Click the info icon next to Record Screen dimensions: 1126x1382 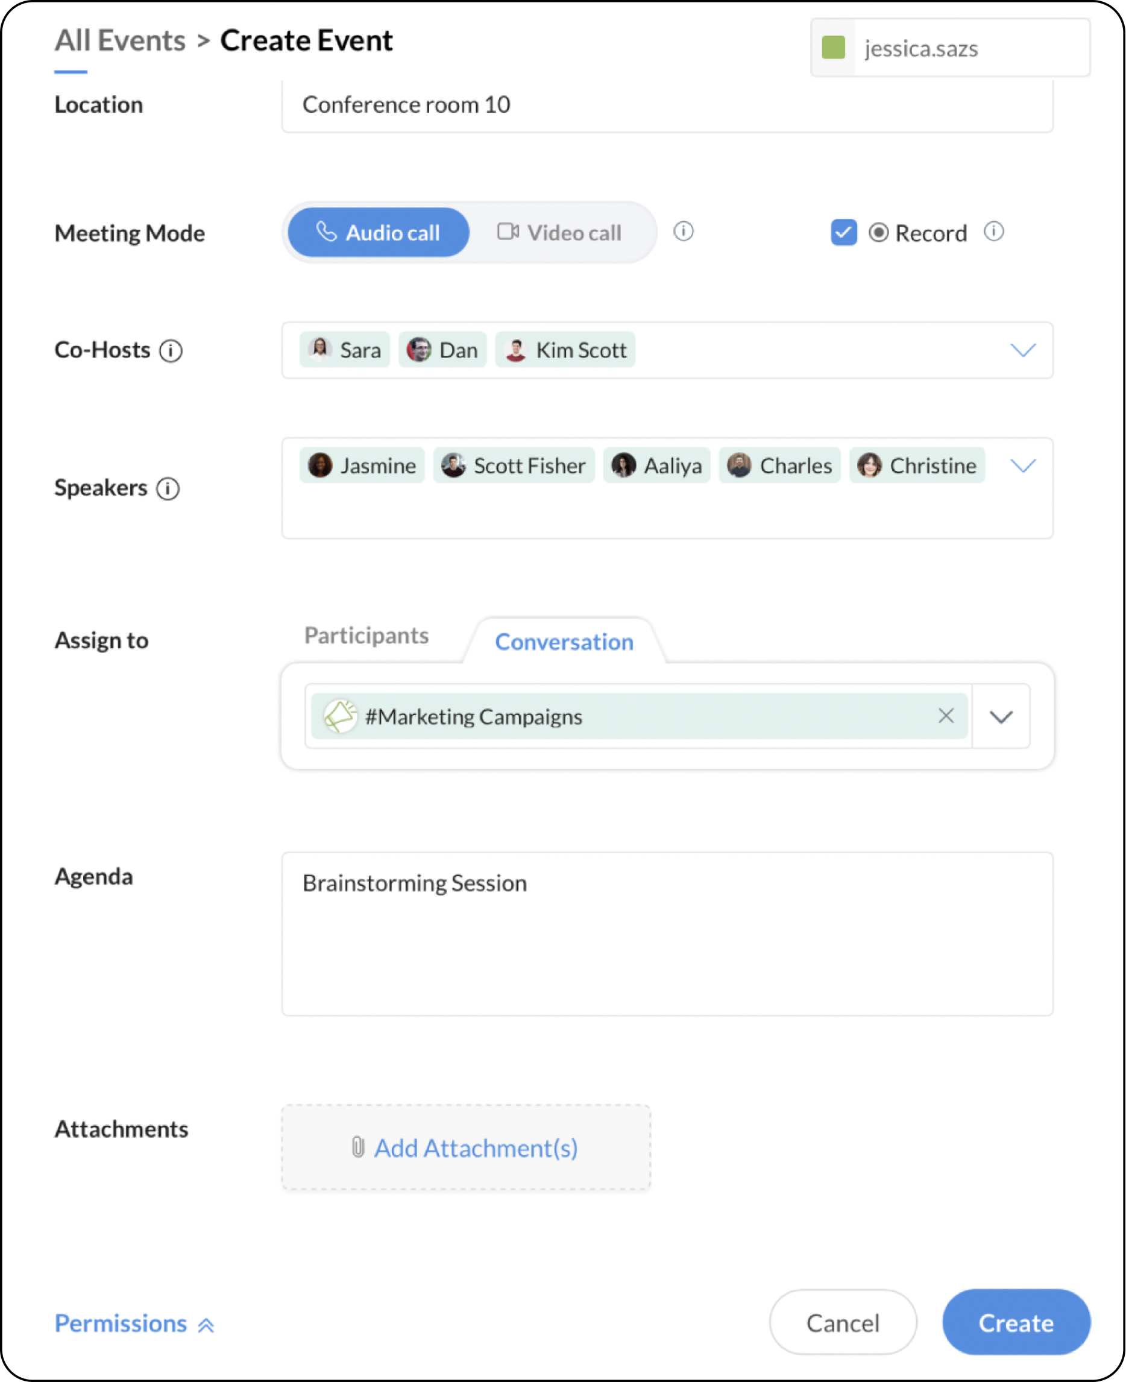tap(993, 232)
